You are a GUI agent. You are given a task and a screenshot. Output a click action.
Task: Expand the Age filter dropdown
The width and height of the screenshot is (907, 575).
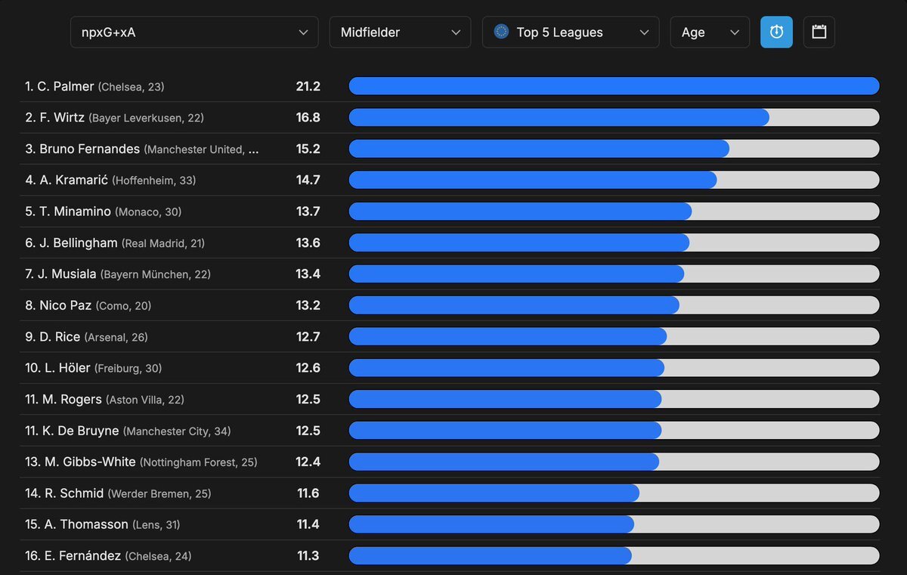pos(710,32)
